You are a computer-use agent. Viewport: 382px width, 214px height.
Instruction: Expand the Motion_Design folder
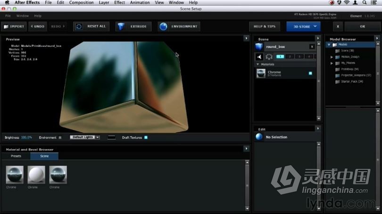(x=332, y=57)
